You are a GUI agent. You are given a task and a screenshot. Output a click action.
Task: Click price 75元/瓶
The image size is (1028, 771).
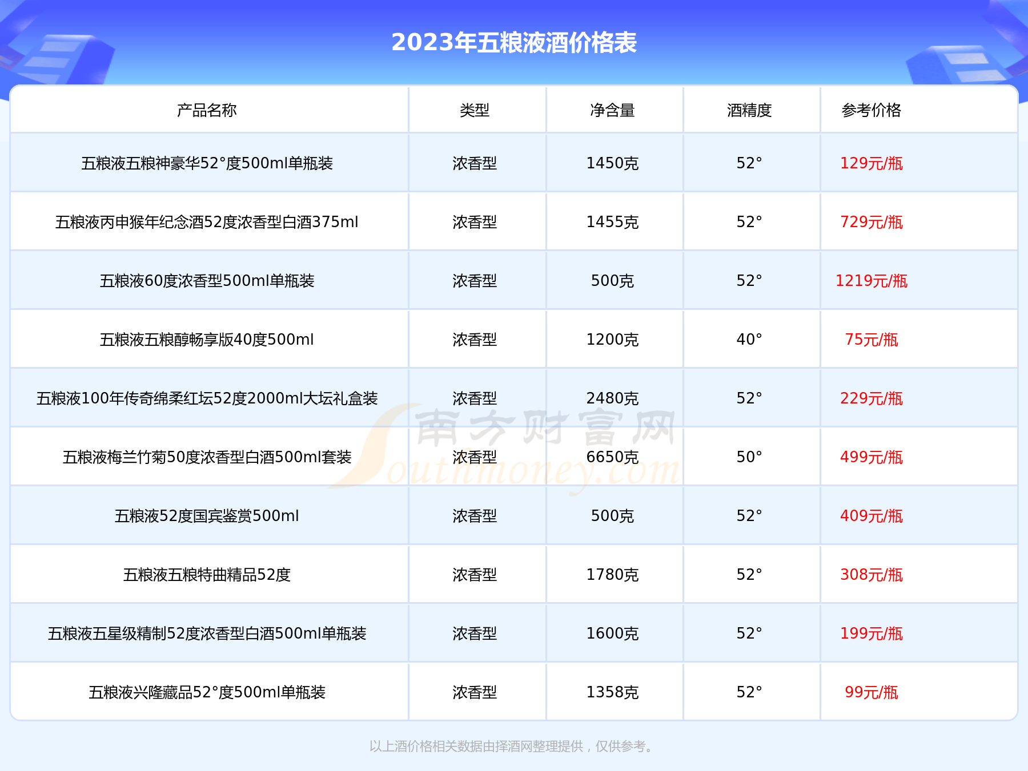(871, 340)
